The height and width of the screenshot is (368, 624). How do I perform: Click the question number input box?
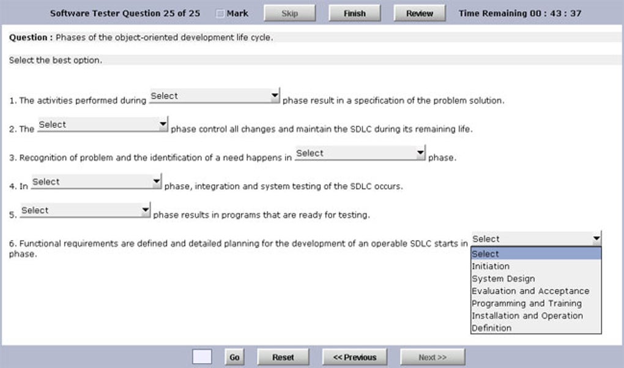click(x=202, y=357)
